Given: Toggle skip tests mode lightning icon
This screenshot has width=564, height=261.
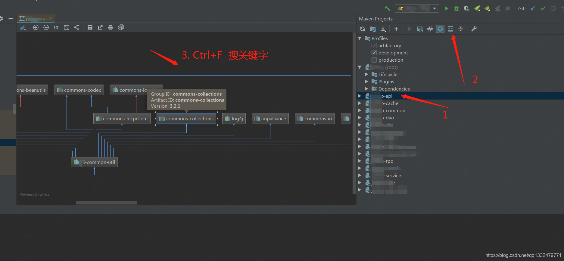Looking at the screenshot, I should tap(440, 29).
